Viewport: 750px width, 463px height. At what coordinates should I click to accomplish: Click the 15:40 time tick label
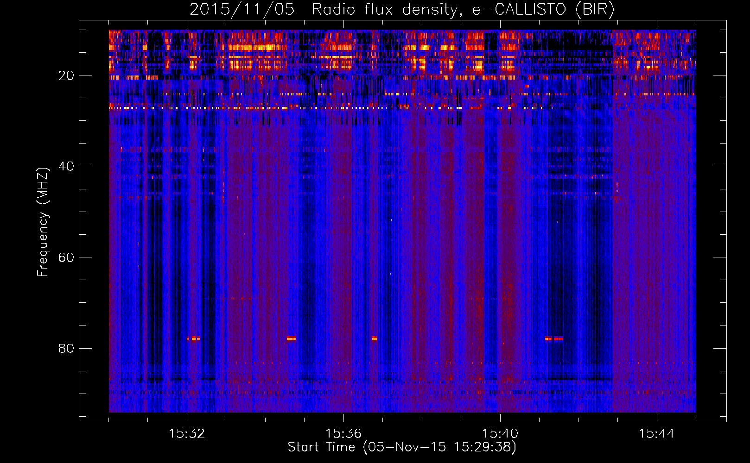[x=500, y=434]
